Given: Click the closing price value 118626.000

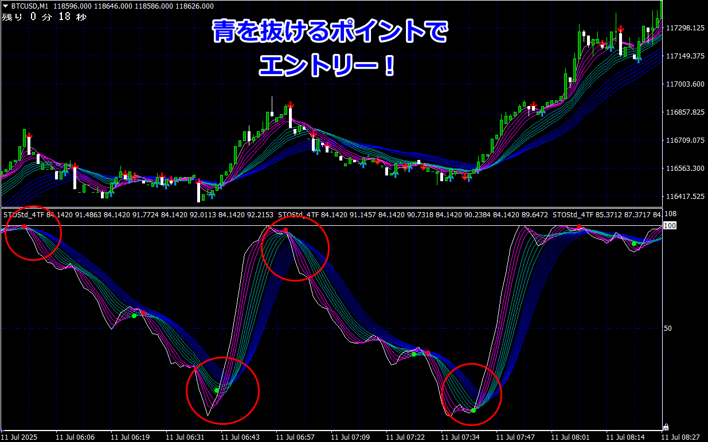Looking at the screenshot, I should pyautogui.click(x=194, y=6).
